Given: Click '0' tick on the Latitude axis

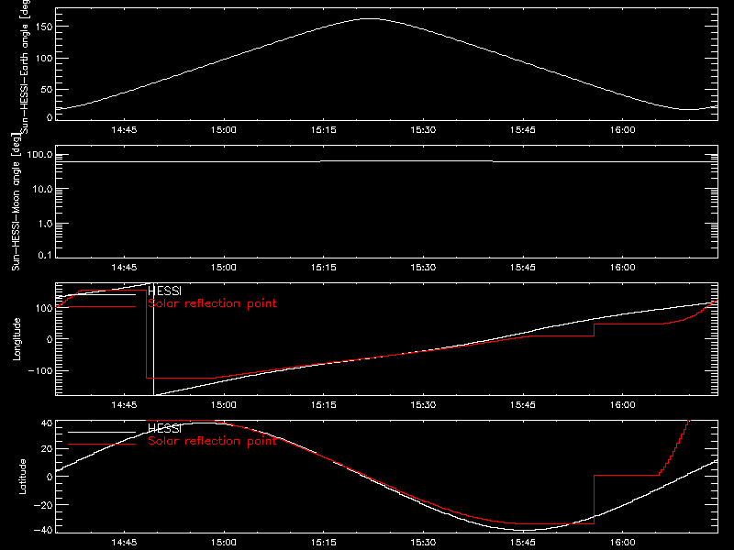Looking at the screenshot, I should click(50, 477).
